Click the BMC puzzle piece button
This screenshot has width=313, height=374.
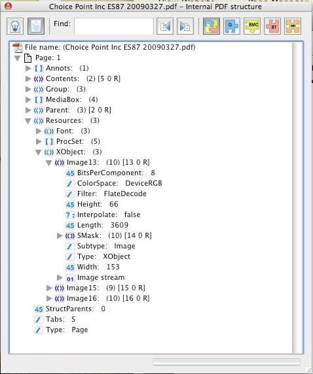pos(252,25)
